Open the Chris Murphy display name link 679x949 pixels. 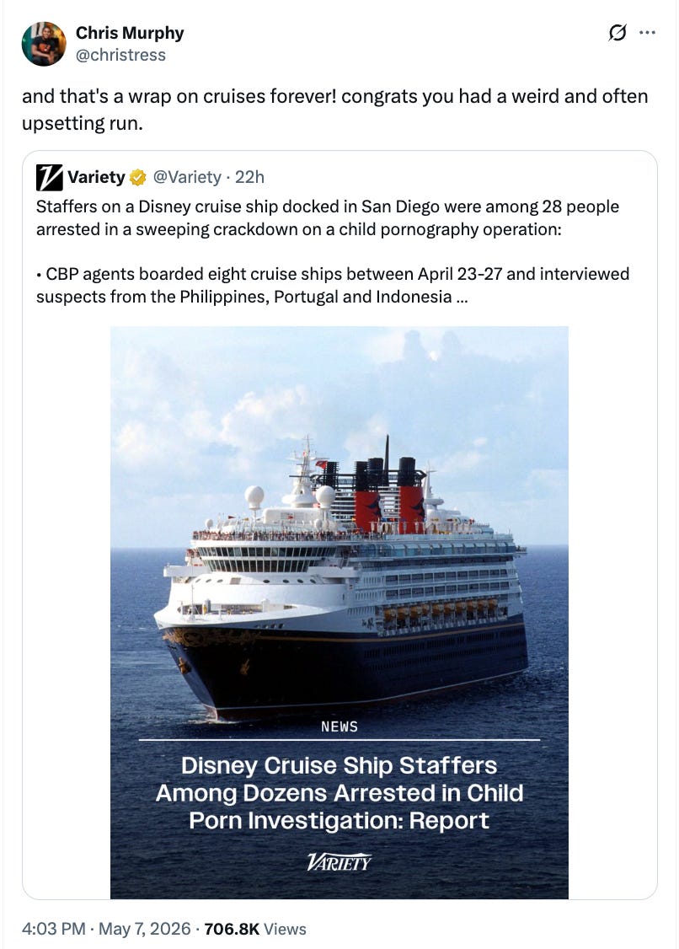tap(130, 33)
